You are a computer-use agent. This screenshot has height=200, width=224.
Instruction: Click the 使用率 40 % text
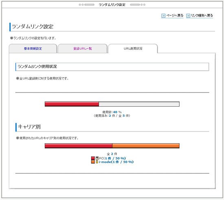click(x=112, y=112)
